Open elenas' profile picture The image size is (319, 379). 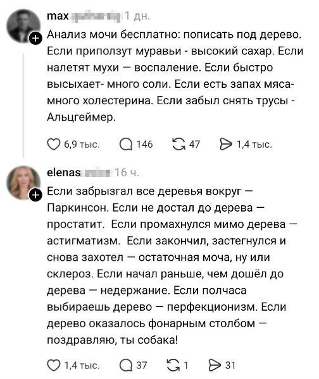23,183
